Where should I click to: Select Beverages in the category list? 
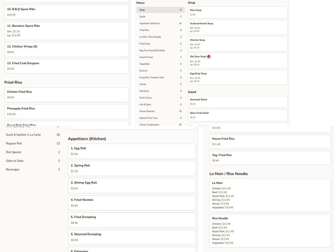pos(33,170)
